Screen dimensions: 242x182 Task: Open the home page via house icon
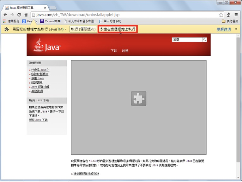26,15
